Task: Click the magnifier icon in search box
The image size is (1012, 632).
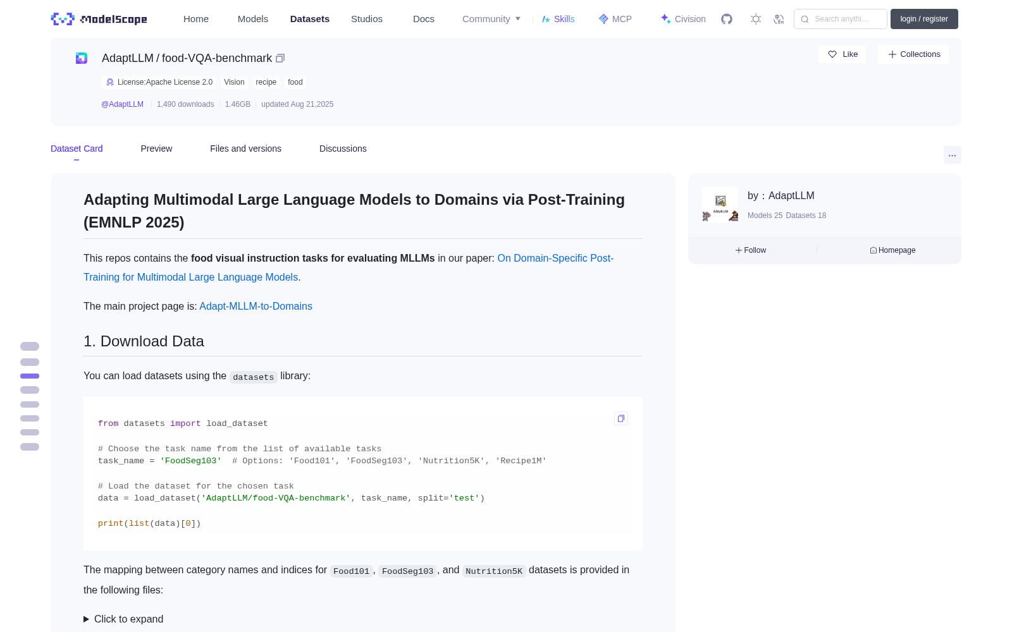Action: (x=805, y=19)
